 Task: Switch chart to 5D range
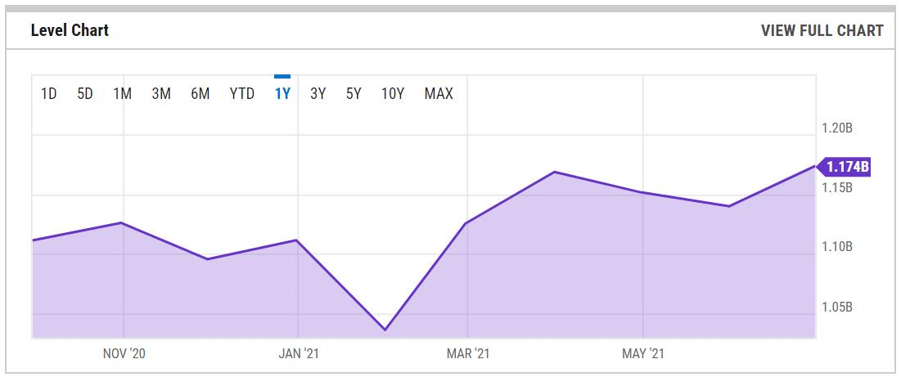click(x=85, y=94)
